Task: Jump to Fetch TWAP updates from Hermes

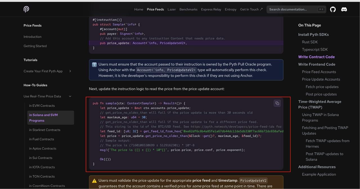Action: (328, 144)
